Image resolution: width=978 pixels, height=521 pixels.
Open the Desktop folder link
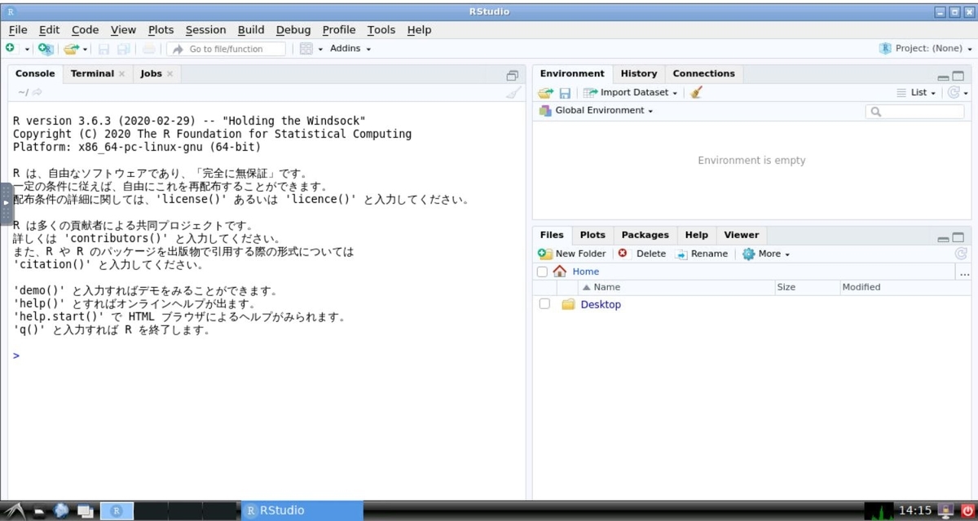(601, 304)
